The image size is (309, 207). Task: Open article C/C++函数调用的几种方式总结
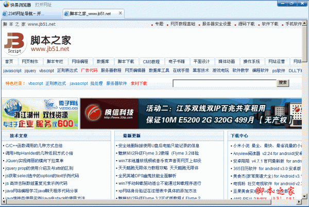[x=34, y=146]
